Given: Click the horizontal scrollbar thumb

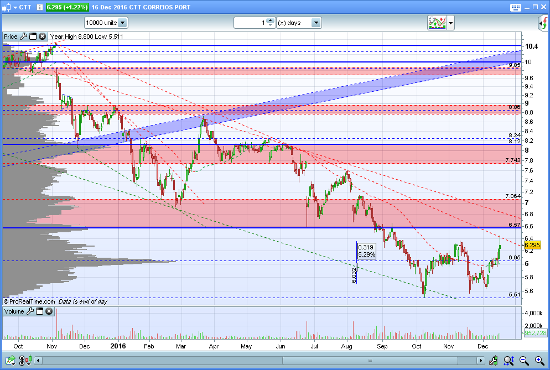Looking at the screenshot, I should 370,360.
